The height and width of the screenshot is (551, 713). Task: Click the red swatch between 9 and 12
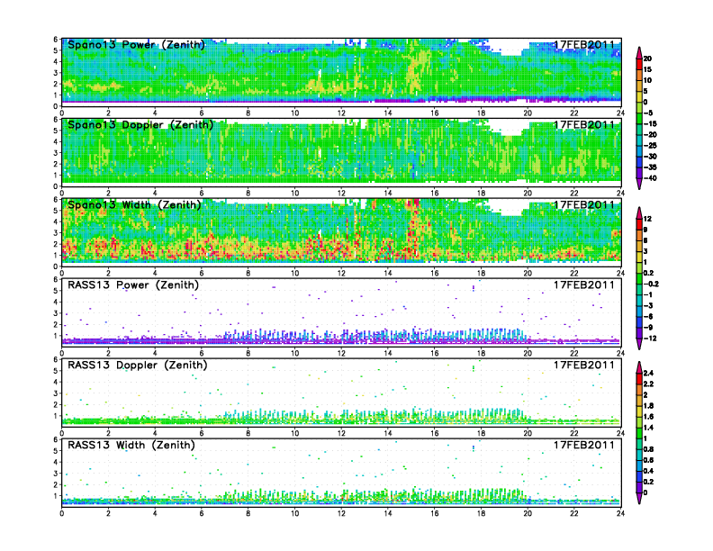coord(639,224)
